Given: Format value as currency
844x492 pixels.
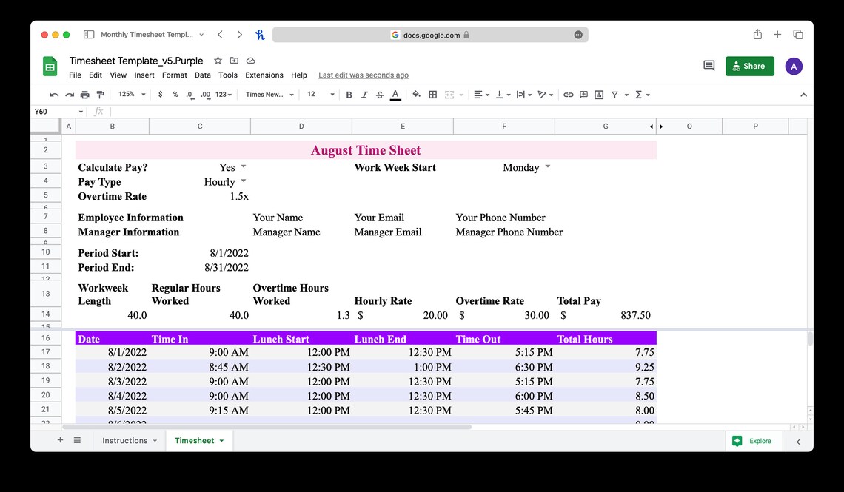Looking at the screenshot, I should [160, 94].
